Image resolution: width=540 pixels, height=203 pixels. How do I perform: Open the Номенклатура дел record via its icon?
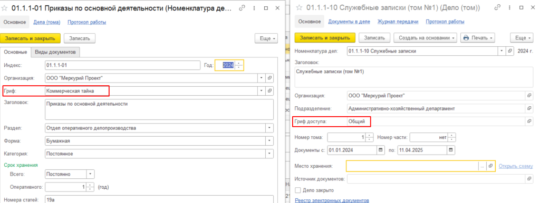pos(510,51)
